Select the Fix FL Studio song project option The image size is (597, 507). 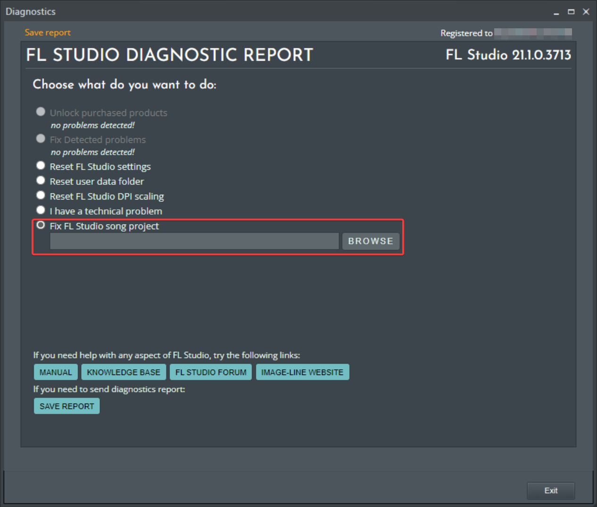41,225
